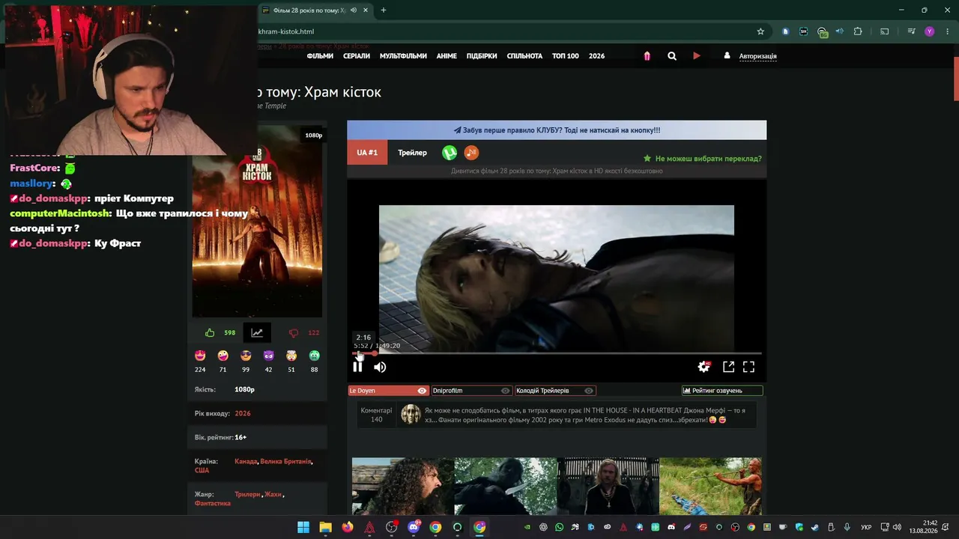Bookmark this page with the star icon
Image resolution: width=959 pixels, height=539 pixels.
pyautogui.click(x=760, y=31)
